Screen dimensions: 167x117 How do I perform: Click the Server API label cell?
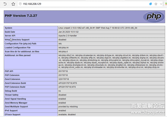tap(31, 36)
